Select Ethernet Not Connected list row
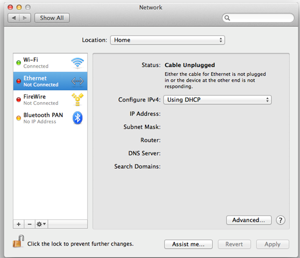This screenshot has height=258, width=300. (x=51, y=81)
